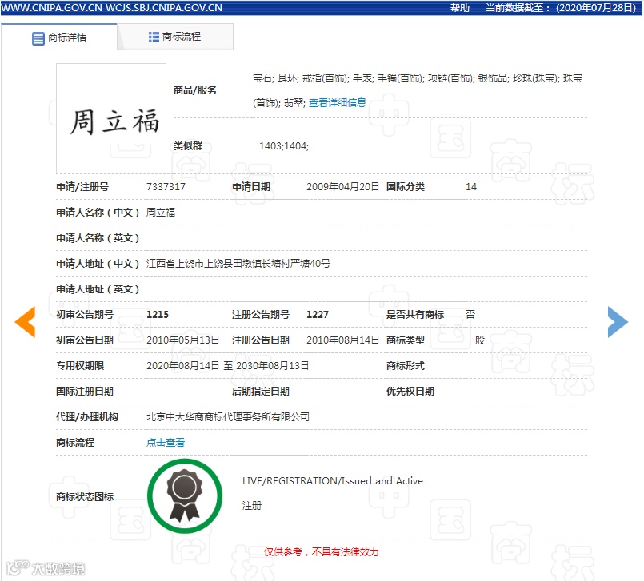Select agency 北京中大华商商标代理事务所有限公司

click(228, 417)
